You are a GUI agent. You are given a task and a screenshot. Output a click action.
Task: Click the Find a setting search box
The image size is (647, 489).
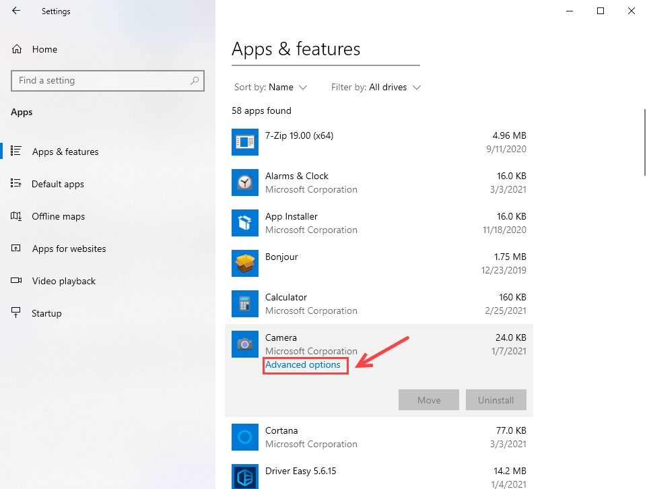coord(101,81)
